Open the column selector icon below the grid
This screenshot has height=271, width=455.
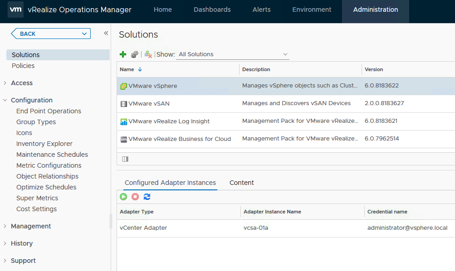[125, 159]
